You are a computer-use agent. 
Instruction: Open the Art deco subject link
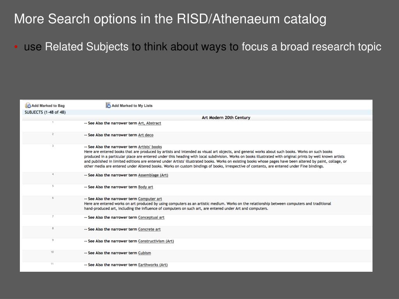146,135
